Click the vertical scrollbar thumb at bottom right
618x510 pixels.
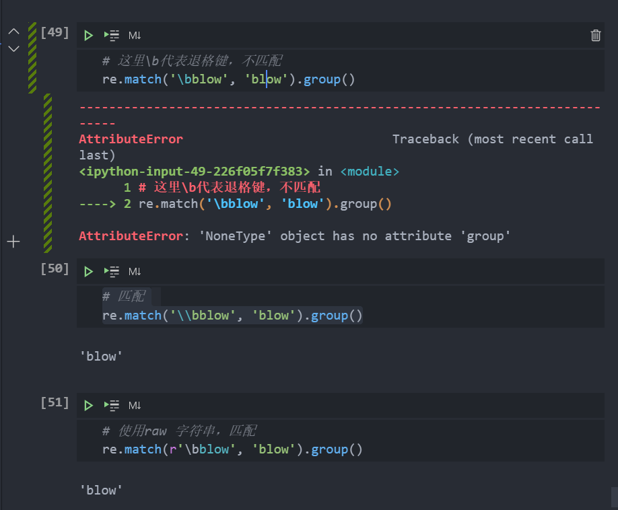(615, 498)
